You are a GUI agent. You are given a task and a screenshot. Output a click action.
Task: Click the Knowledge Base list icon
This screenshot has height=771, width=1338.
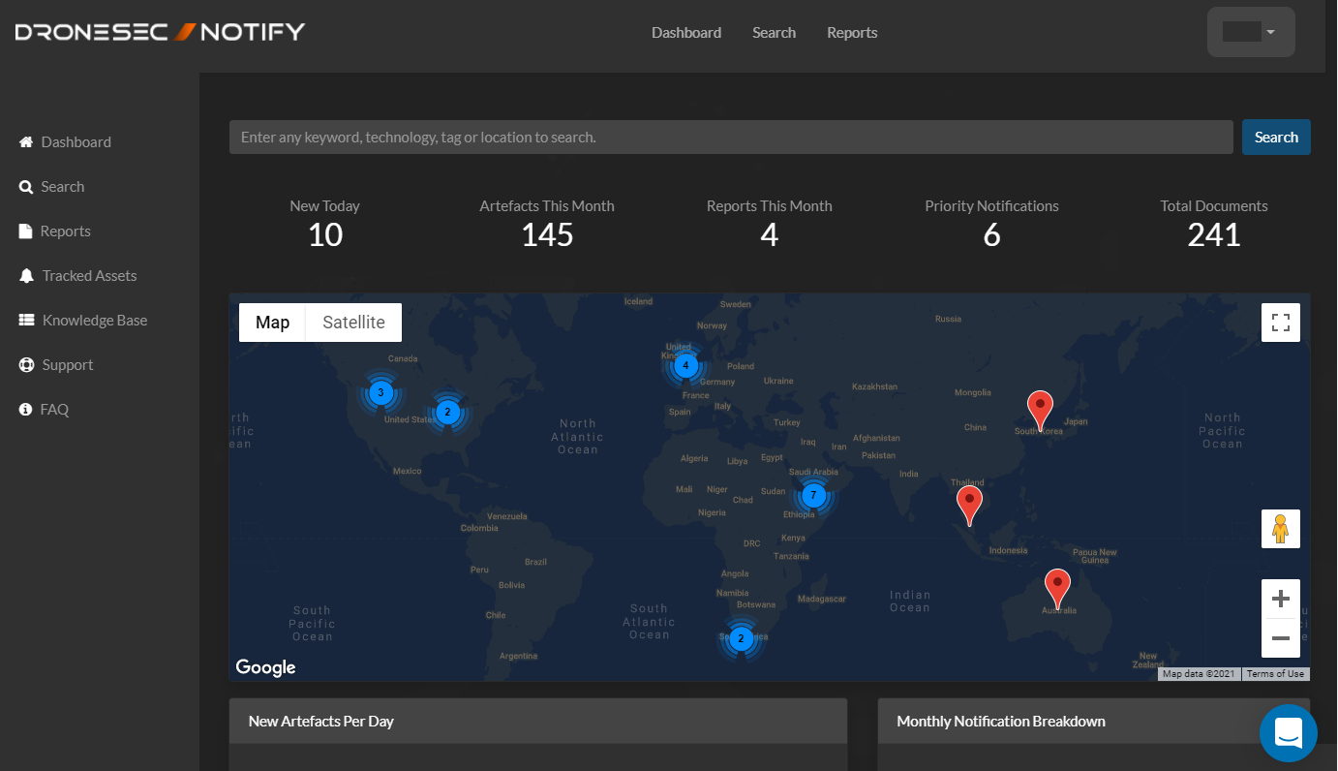coord(26,321)
